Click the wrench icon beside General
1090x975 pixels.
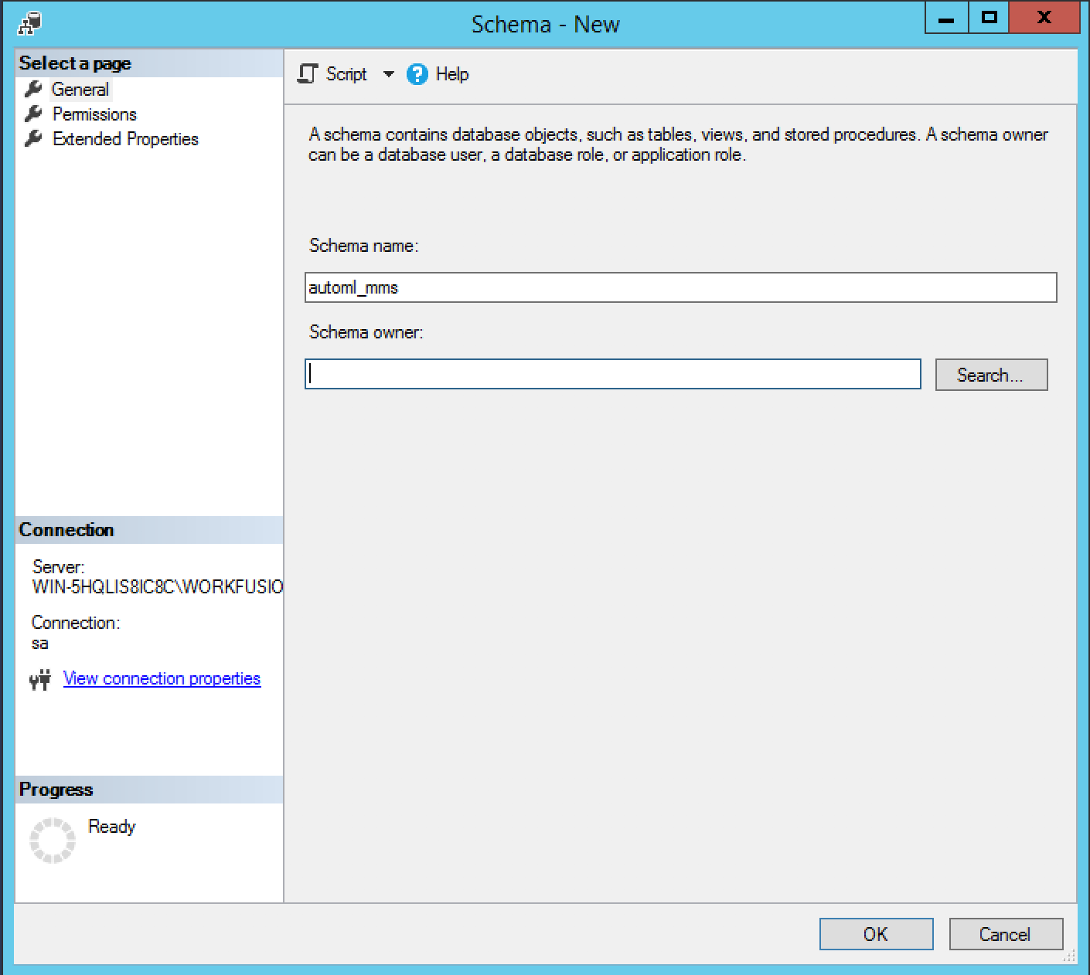click(33, 90)
